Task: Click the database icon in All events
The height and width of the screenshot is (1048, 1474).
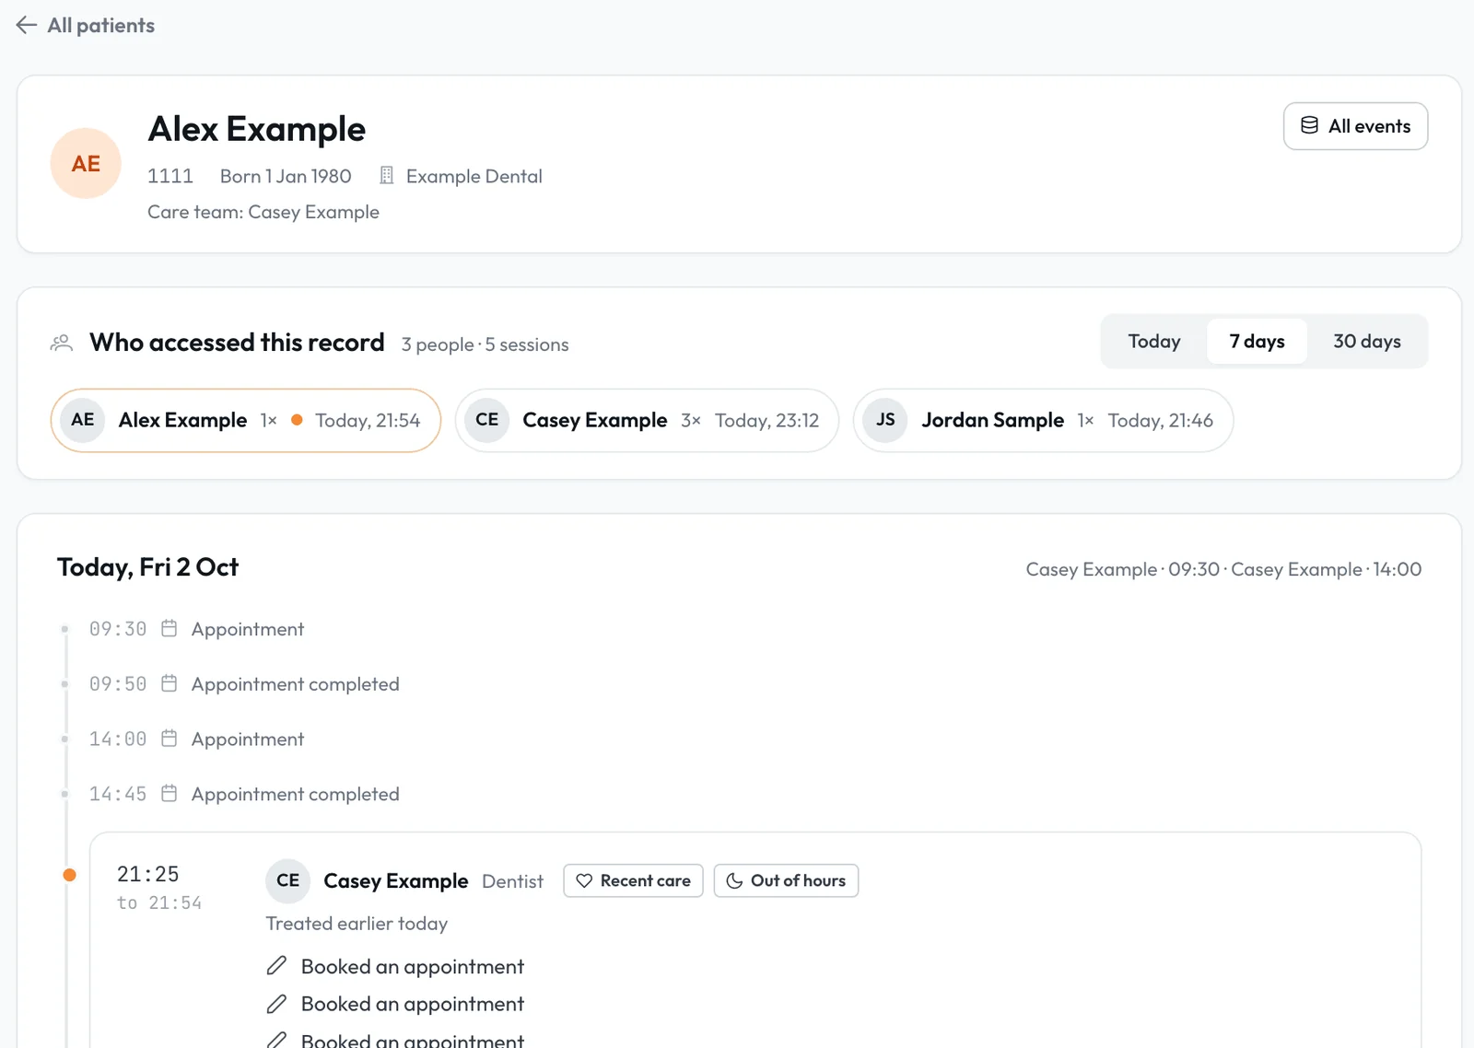Action: 1309,125
